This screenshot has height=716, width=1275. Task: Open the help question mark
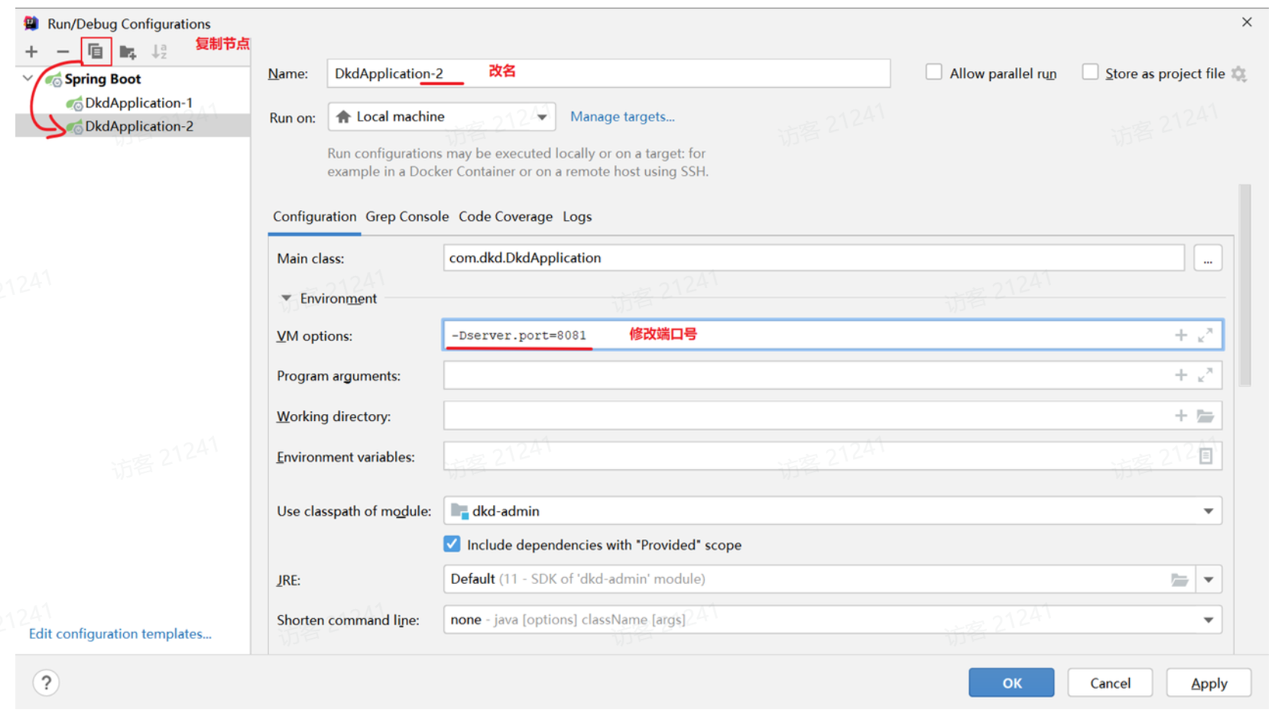tap(47, 682)
